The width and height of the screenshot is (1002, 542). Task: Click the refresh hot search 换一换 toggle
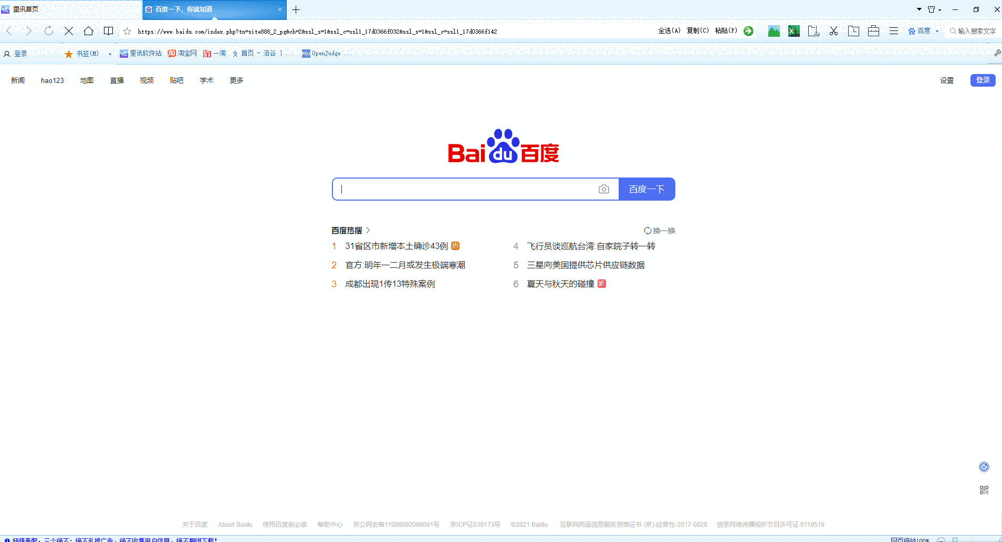(660, 230)
